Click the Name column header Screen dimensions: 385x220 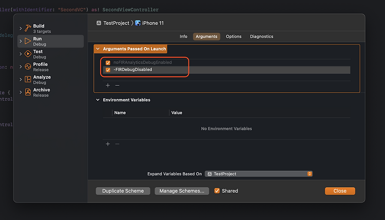(x=120, y=113)
